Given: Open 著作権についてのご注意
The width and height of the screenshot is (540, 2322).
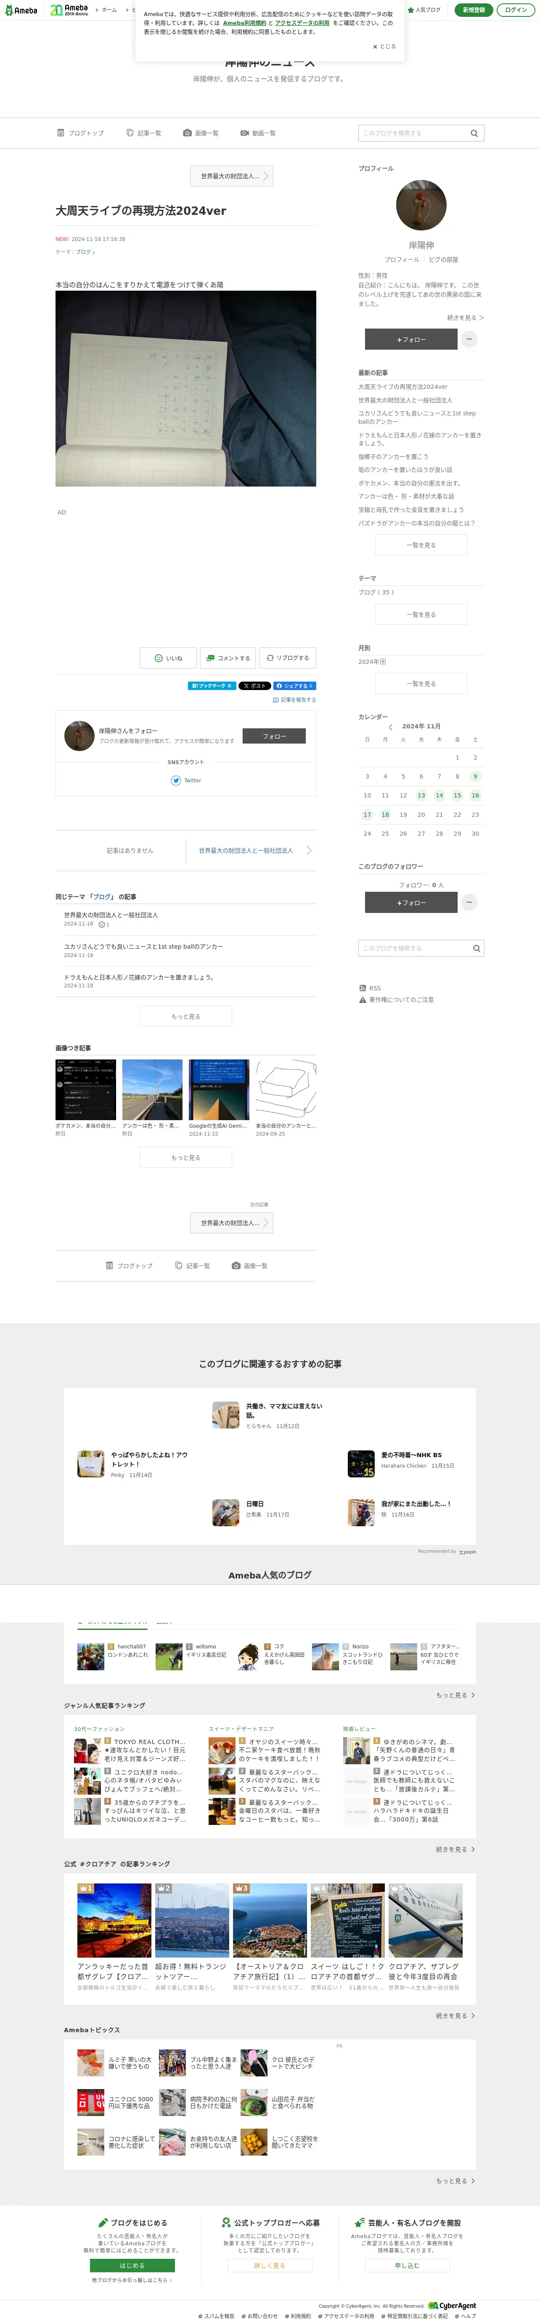Looking at the screenshot, I should coord(396,1000).
